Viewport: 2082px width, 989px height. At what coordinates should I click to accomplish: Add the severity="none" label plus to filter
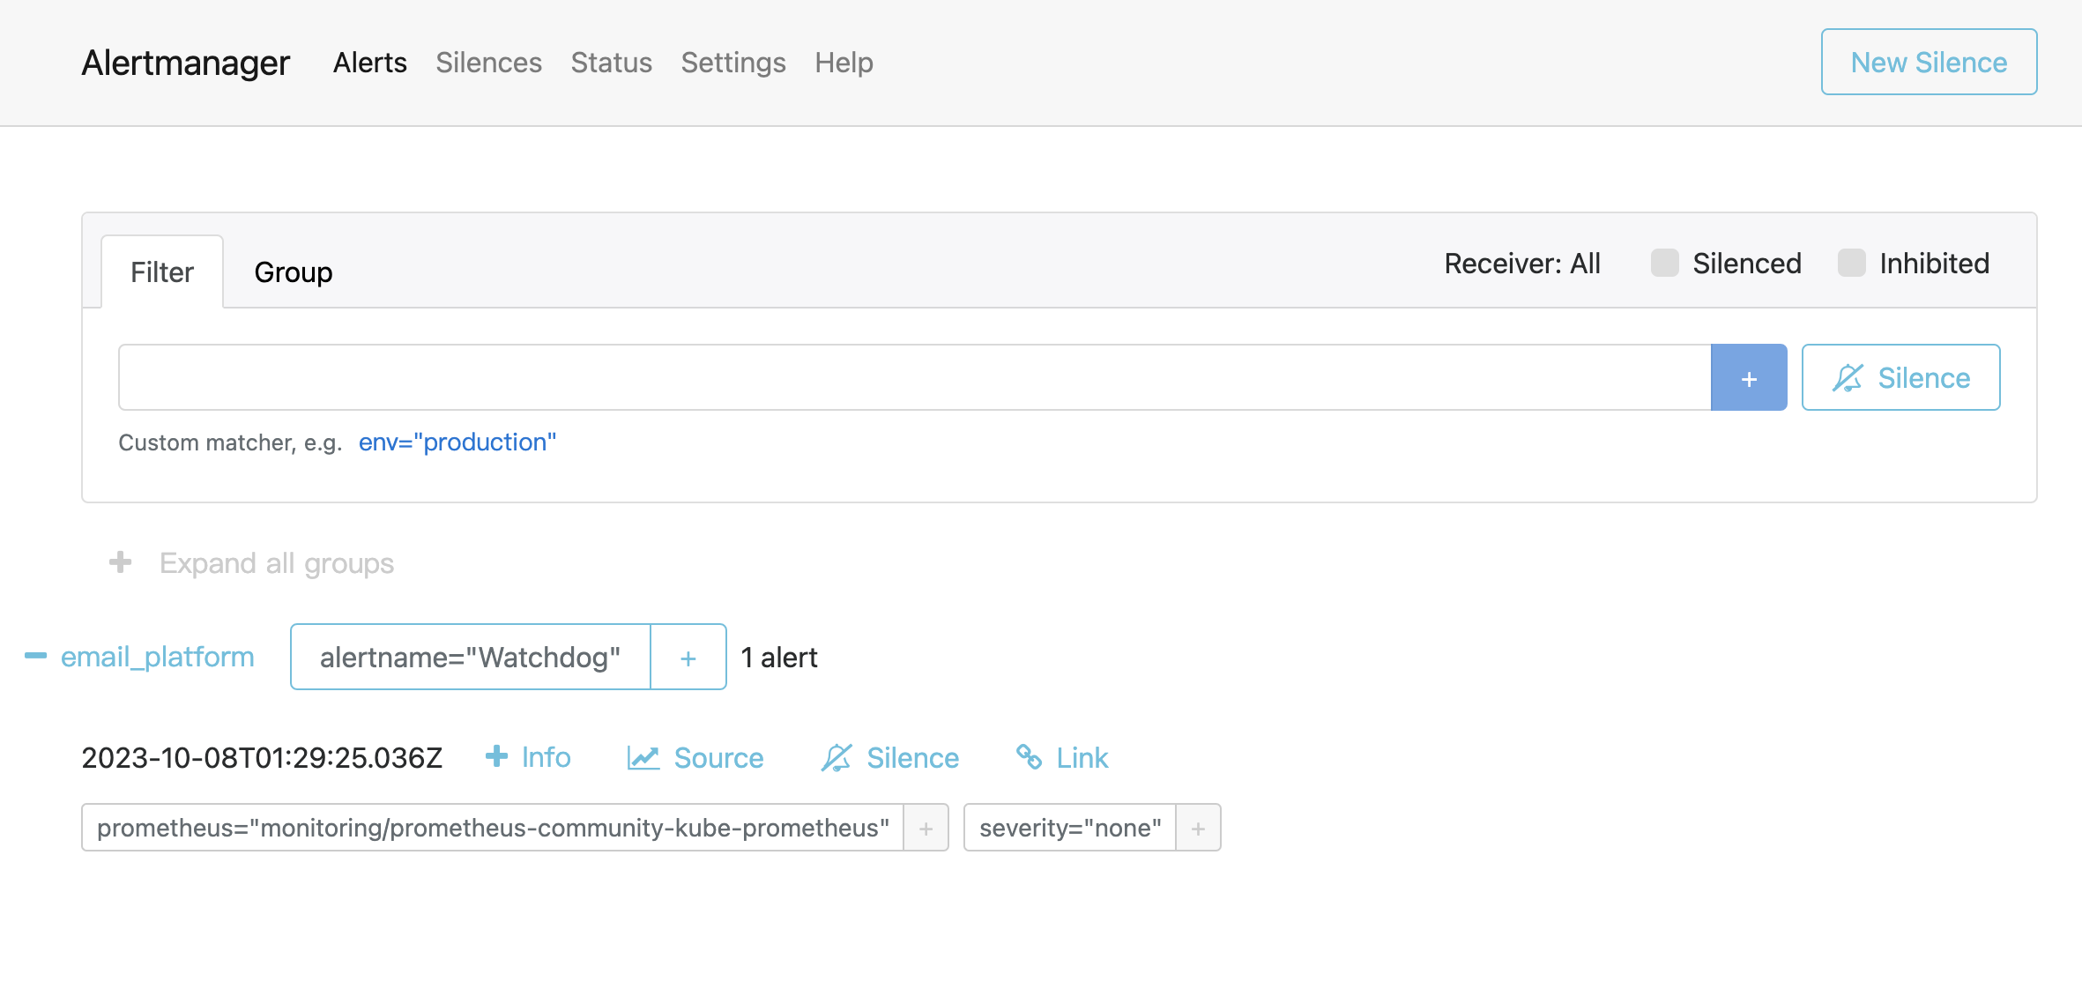pos(1198,828)
